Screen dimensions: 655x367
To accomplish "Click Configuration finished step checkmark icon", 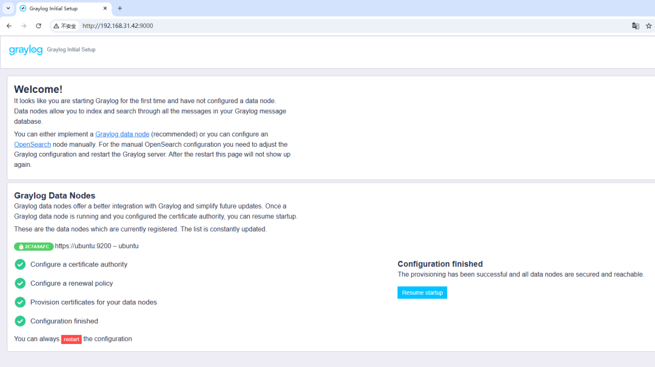I will 20,321.
